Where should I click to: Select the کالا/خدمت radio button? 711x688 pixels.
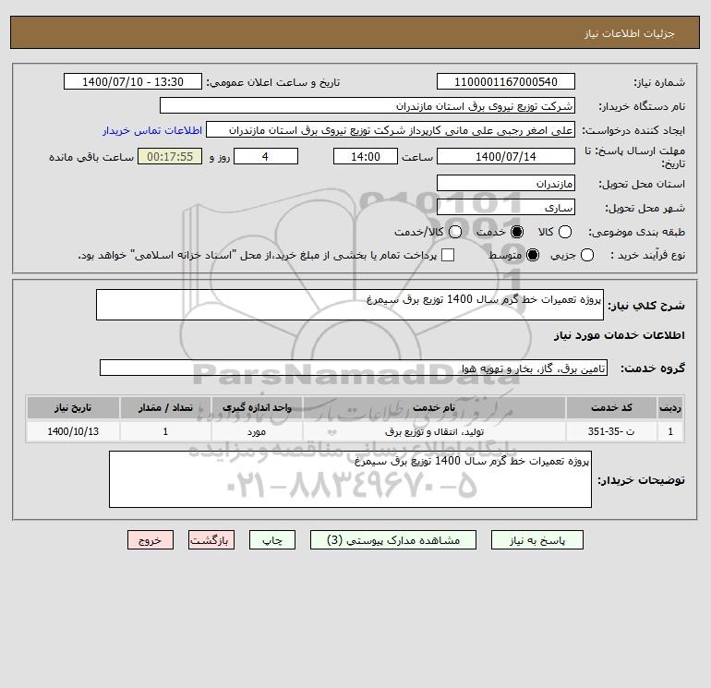455,232
